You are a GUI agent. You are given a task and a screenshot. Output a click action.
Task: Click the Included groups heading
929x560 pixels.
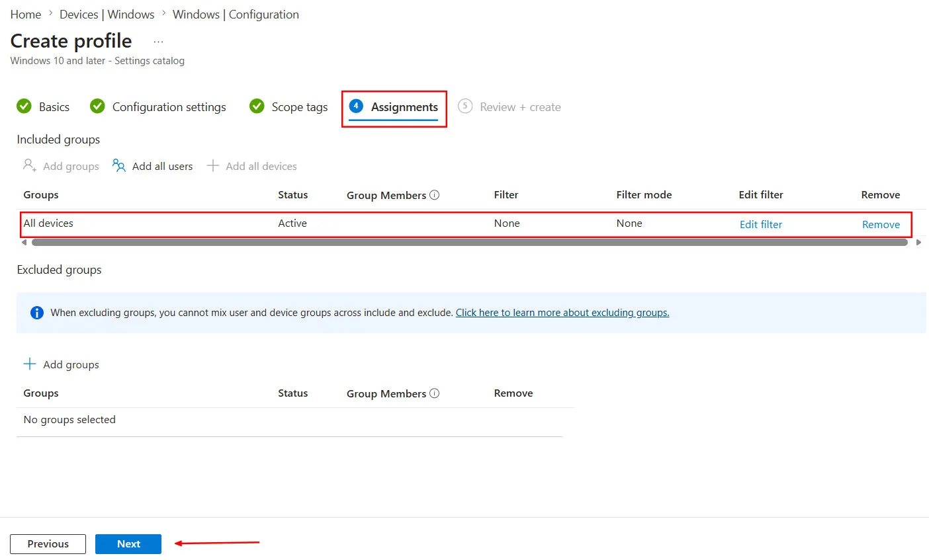click(x=58, y=140)
